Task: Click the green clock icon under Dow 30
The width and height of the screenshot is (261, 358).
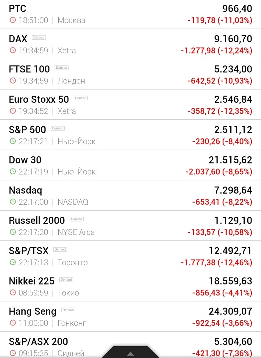Action: (12, 172)
